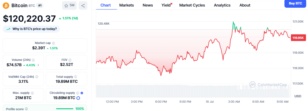Click the Buy BTC button

[x=295, y=4]
